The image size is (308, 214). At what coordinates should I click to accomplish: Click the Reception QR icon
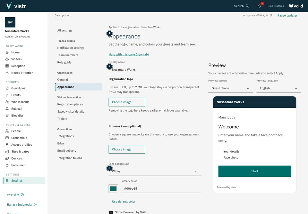[x=7, y=66]
